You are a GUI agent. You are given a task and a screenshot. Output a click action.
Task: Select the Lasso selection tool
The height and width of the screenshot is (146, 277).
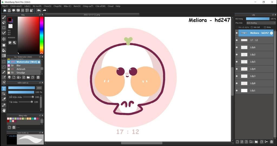tap(4, 67)
